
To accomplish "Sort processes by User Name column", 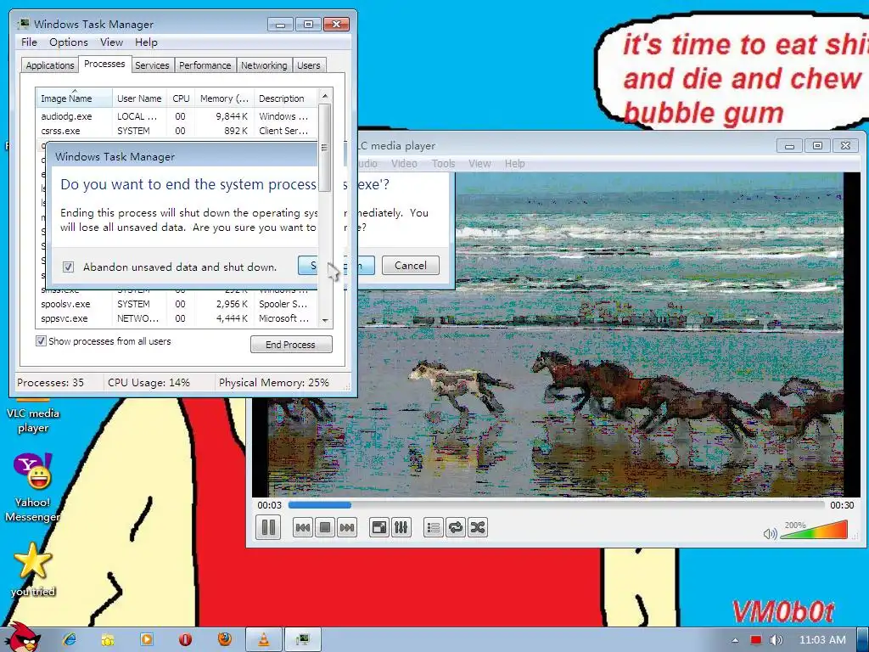I will coord(139,98).
